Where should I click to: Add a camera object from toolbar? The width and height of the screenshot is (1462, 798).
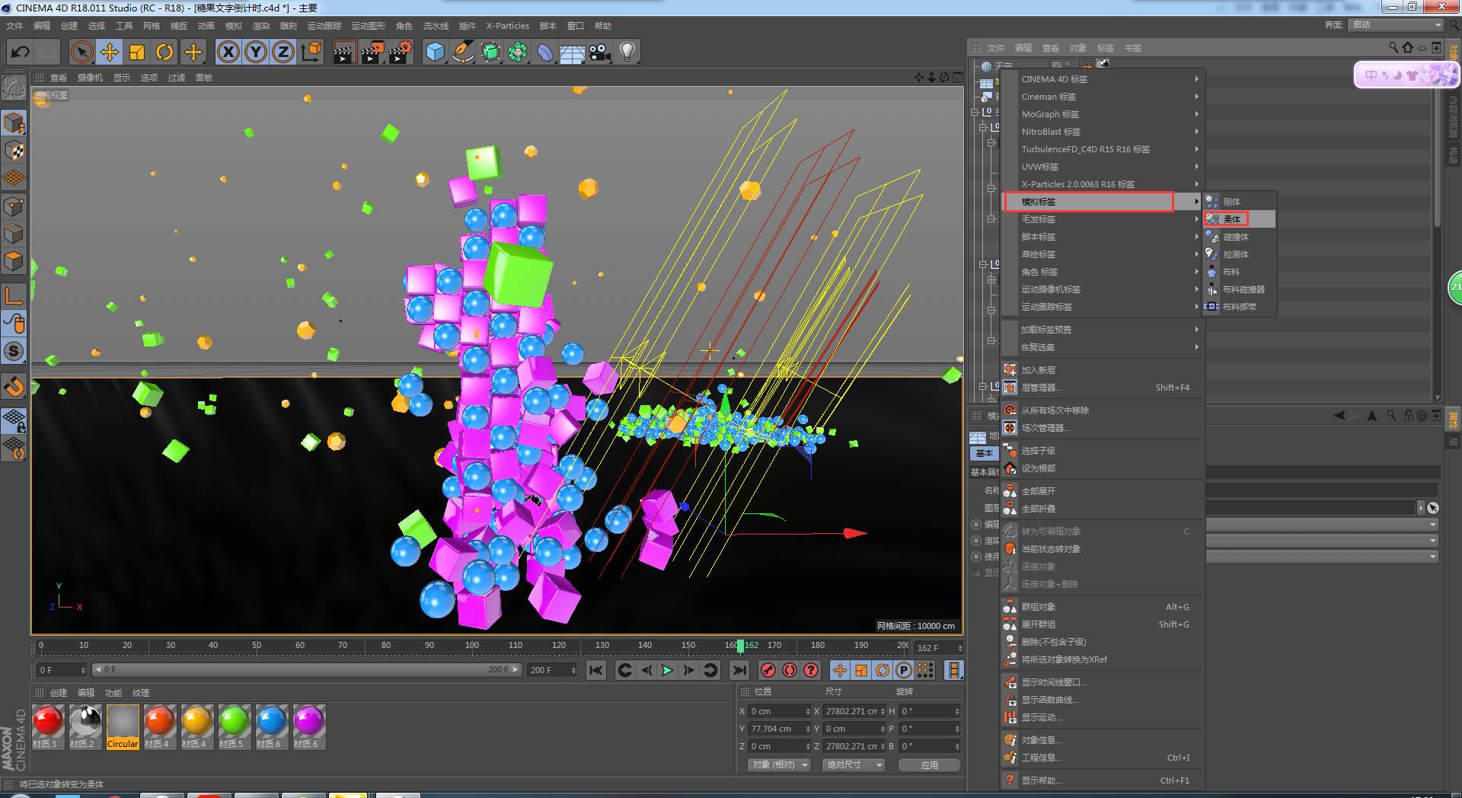point(599,53)
